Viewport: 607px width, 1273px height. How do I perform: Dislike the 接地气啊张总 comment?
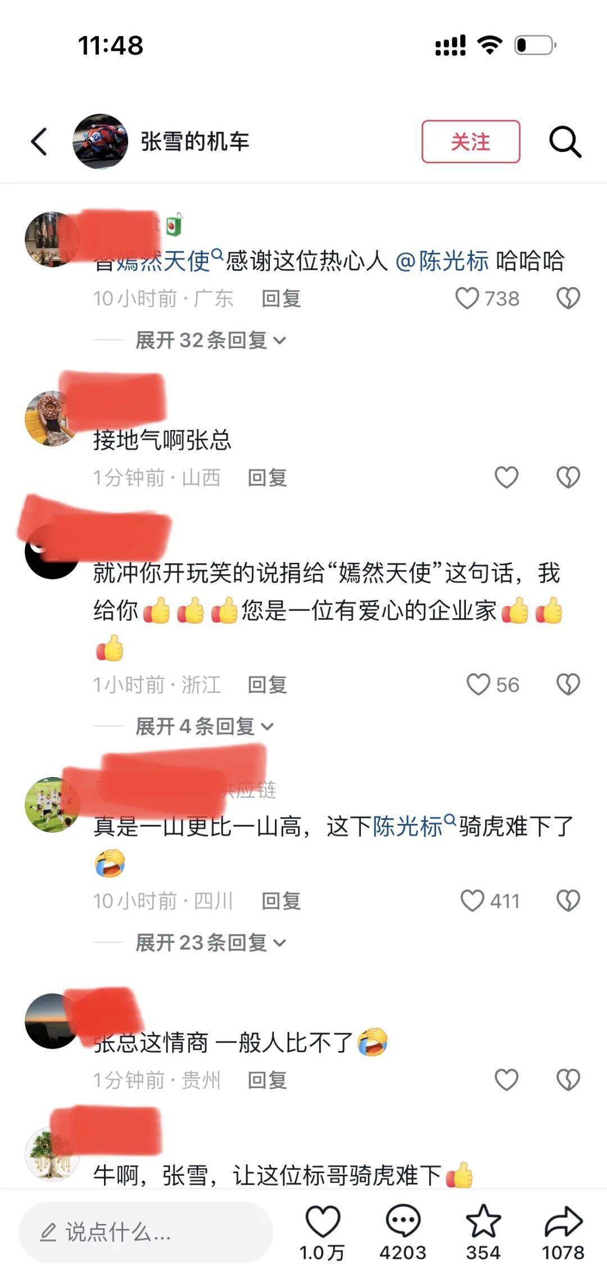point(568,477)
